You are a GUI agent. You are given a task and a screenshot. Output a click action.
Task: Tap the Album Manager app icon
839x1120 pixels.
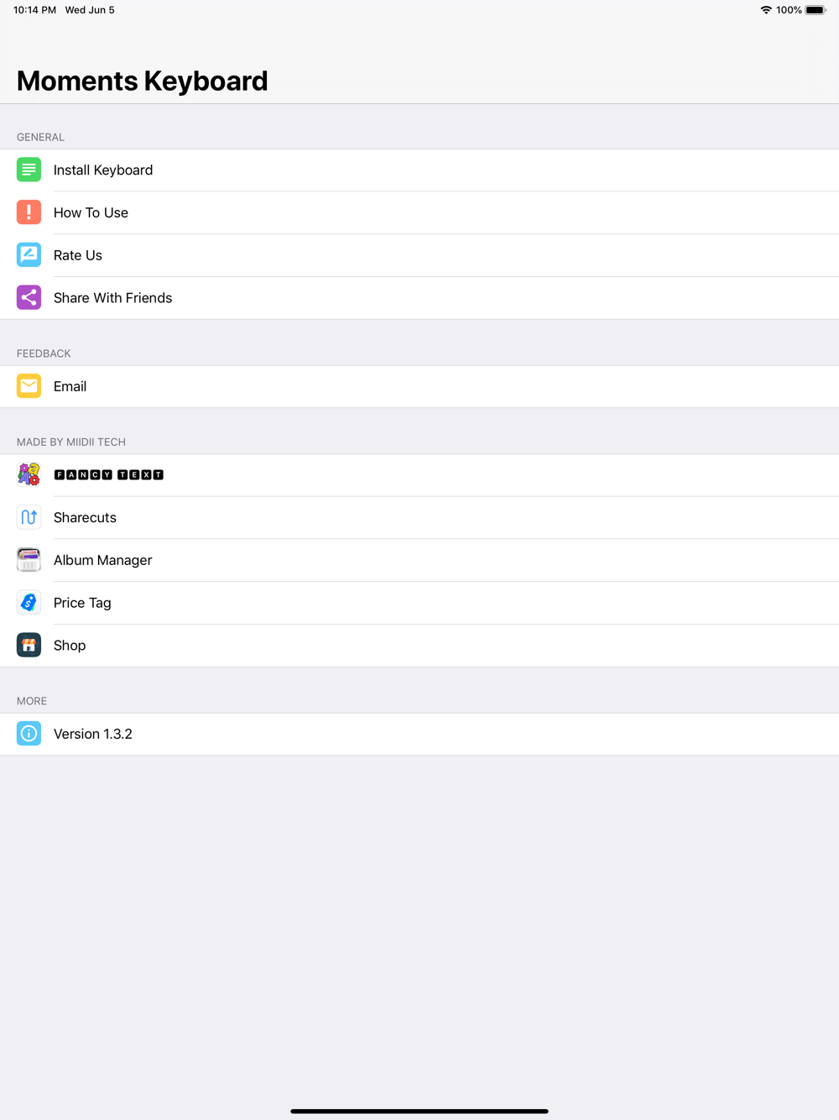point(29,560)
